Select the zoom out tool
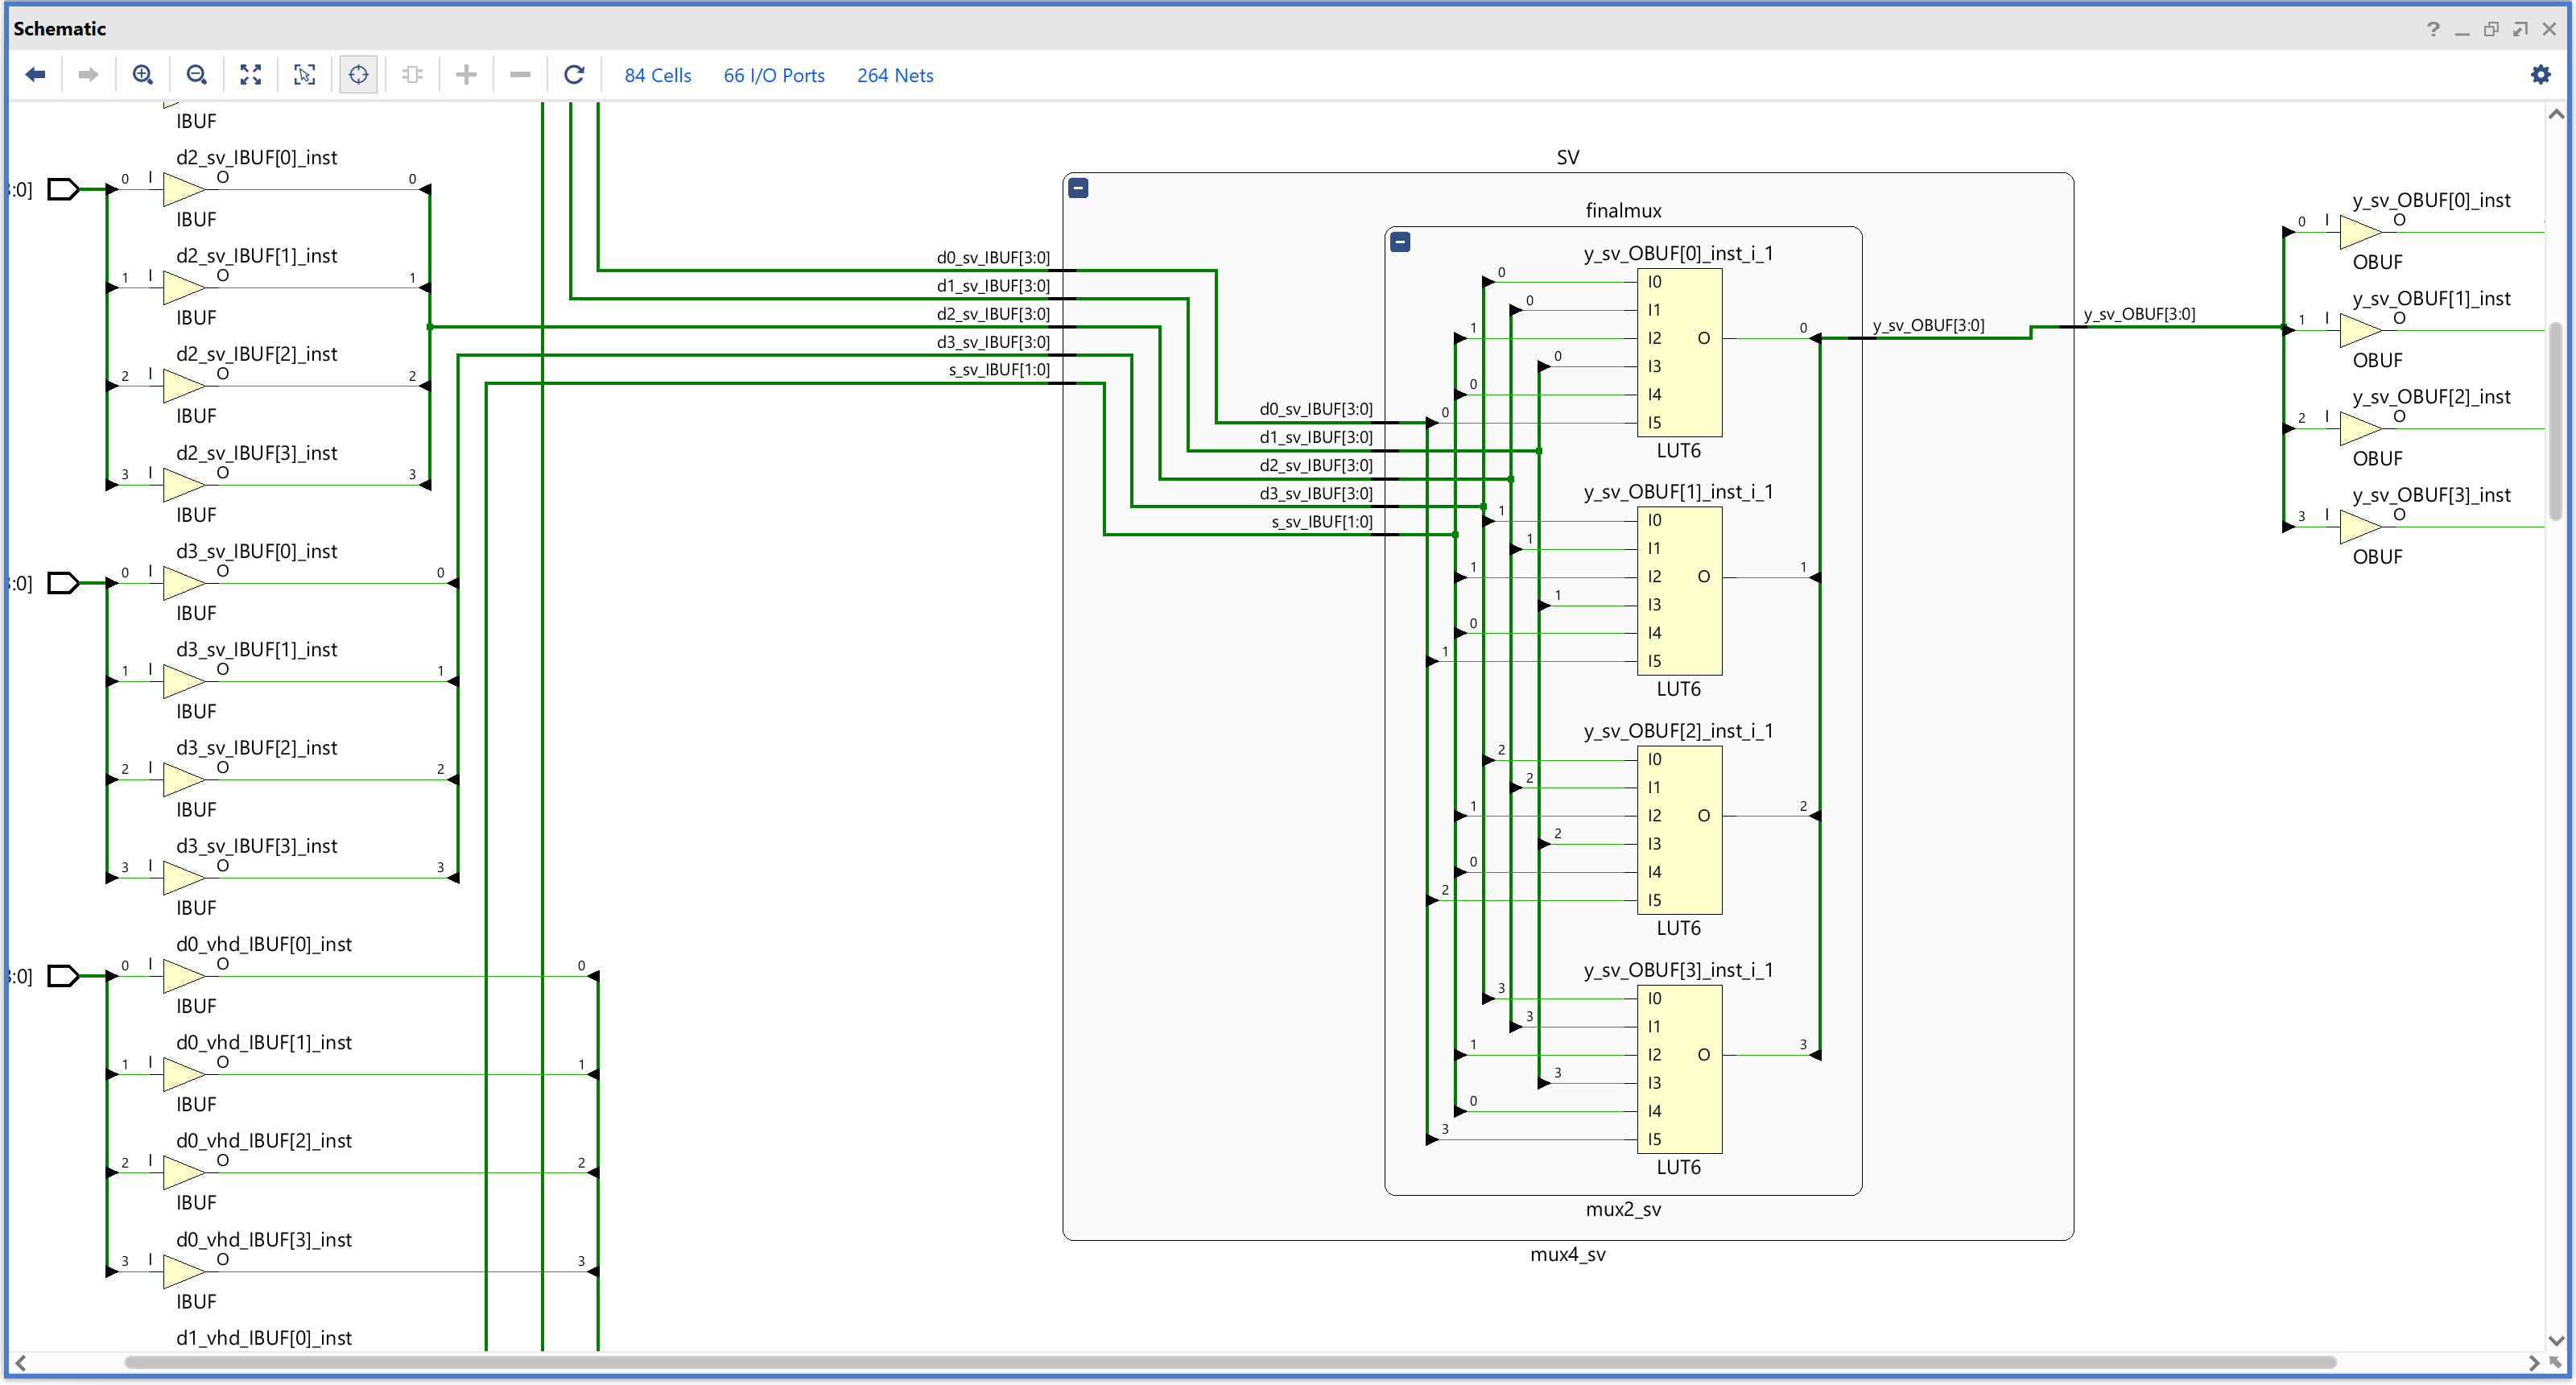2576x1385 pixels. [x=197, y=74]
